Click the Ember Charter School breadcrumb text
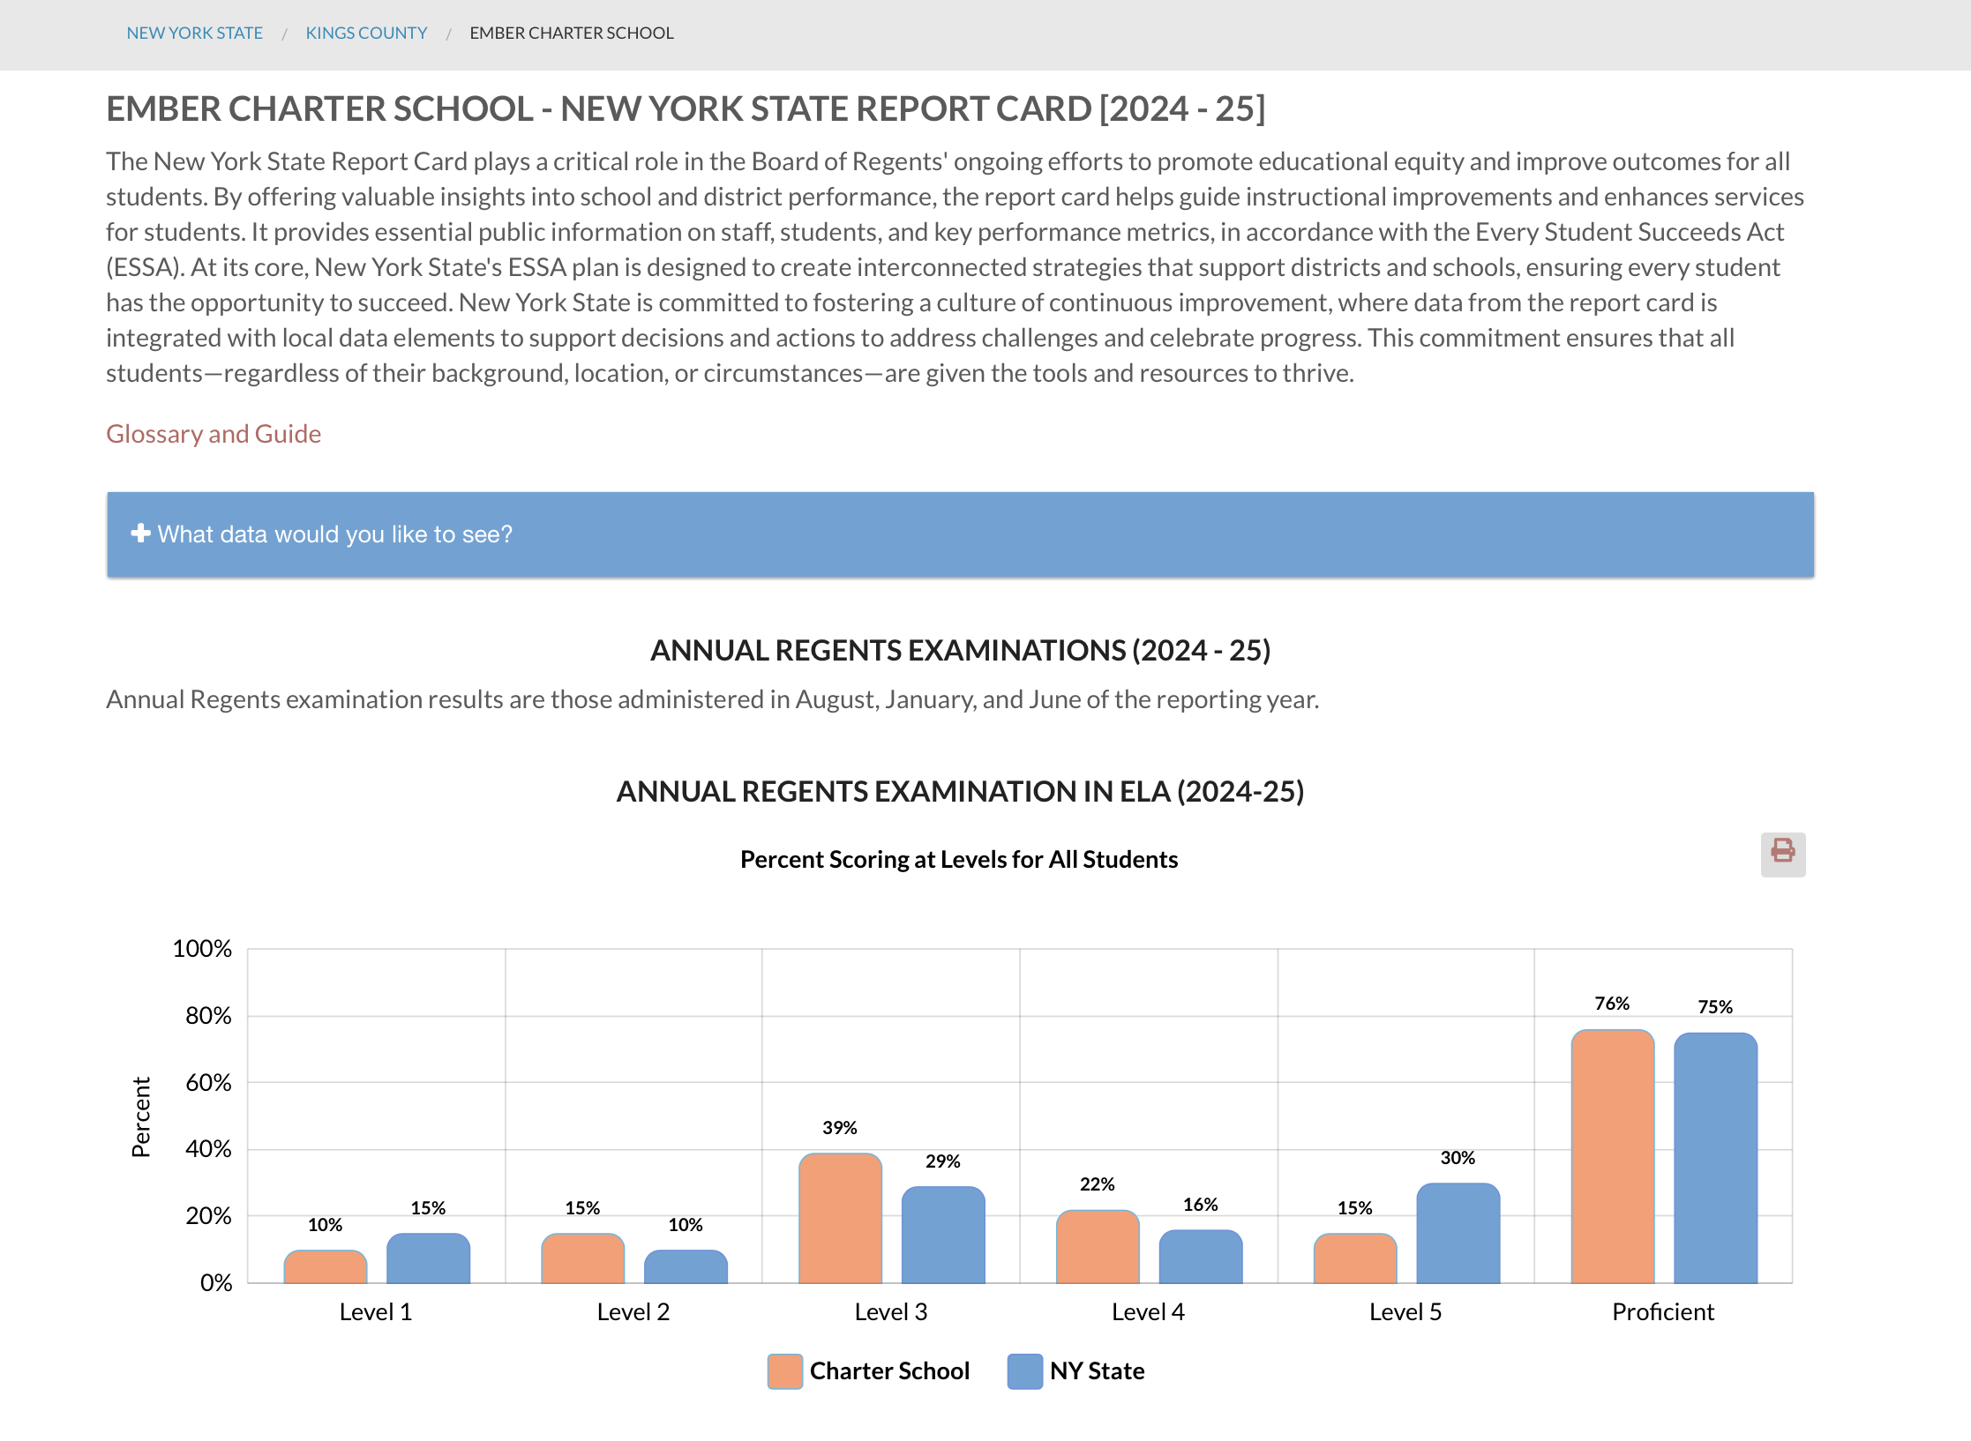Image resolution: width=1971 pixels, height=1441 pixels. [571, 34]
